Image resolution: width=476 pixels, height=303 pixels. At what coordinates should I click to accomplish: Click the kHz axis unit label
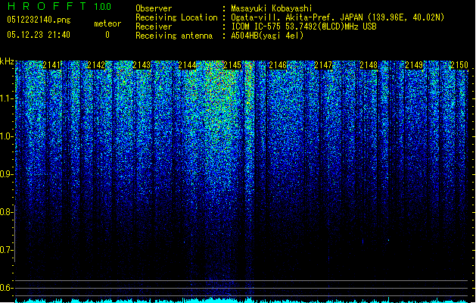click(x=7, y=61)
